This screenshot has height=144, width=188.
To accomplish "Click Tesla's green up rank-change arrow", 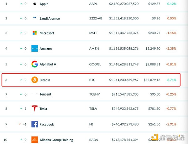I will tap(21, 109).
